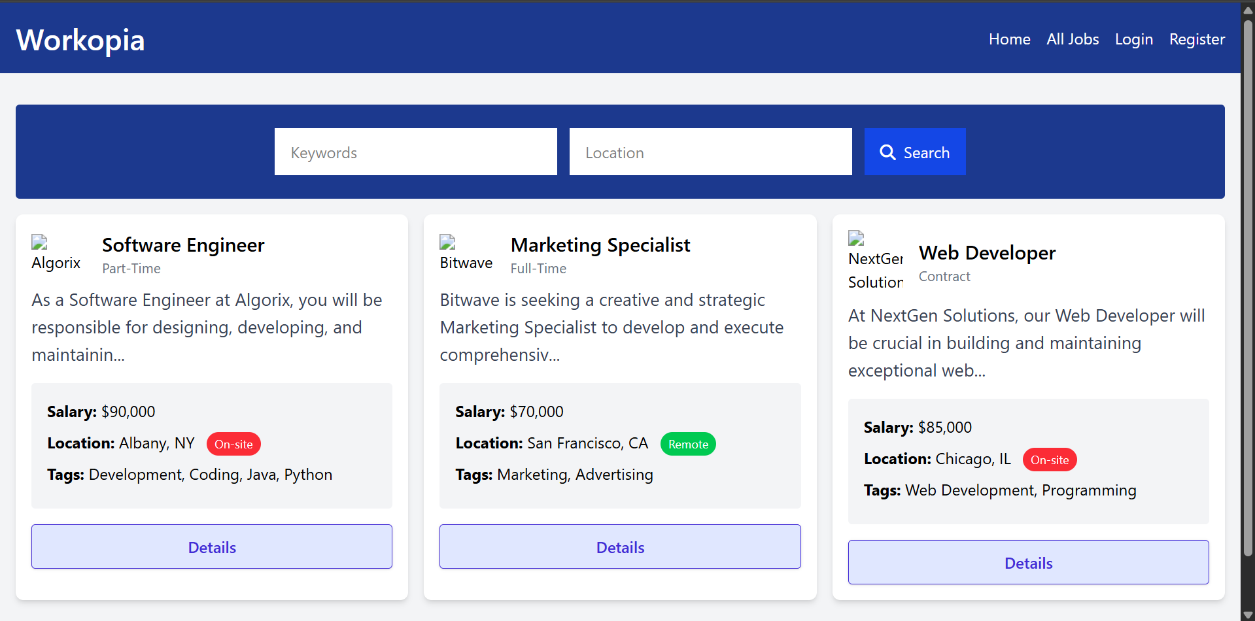Open the Home navigation item
The height and width of the screenshot is (621, 1255).
[1009, 39]
